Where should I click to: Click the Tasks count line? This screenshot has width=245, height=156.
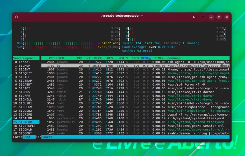(x=161, y=43)
